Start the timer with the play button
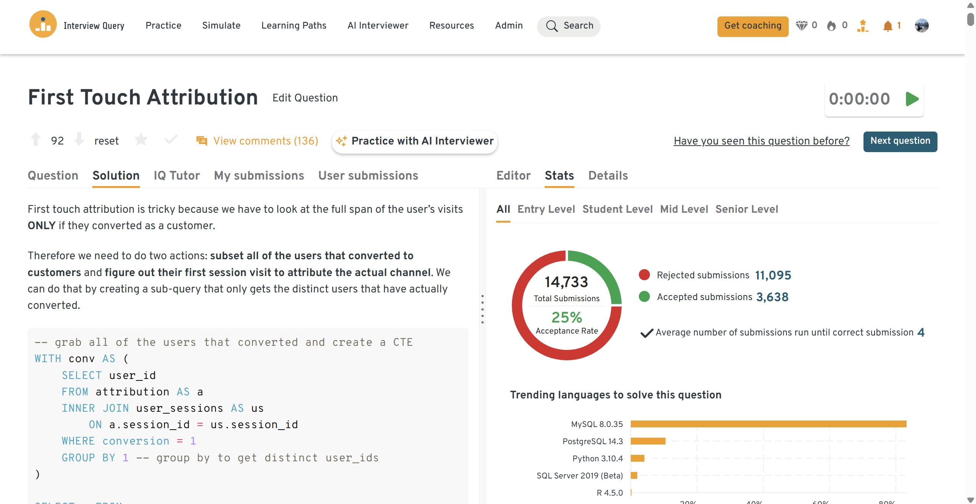Viewport: 976px width, 504px height. tap(912, 99)
